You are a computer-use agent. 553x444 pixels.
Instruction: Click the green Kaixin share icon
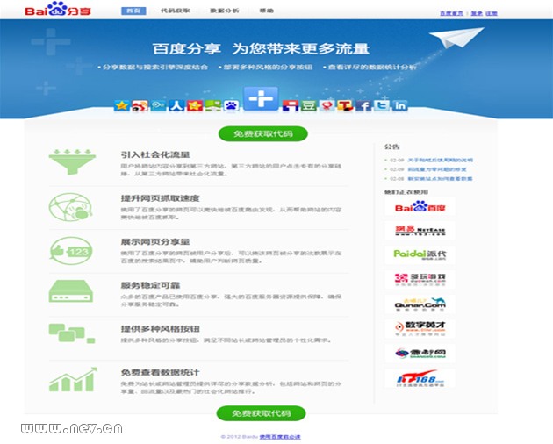click(213, 105)
